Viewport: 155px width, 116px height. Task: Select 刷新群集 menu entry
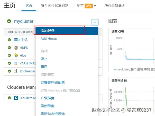(48, 106)
